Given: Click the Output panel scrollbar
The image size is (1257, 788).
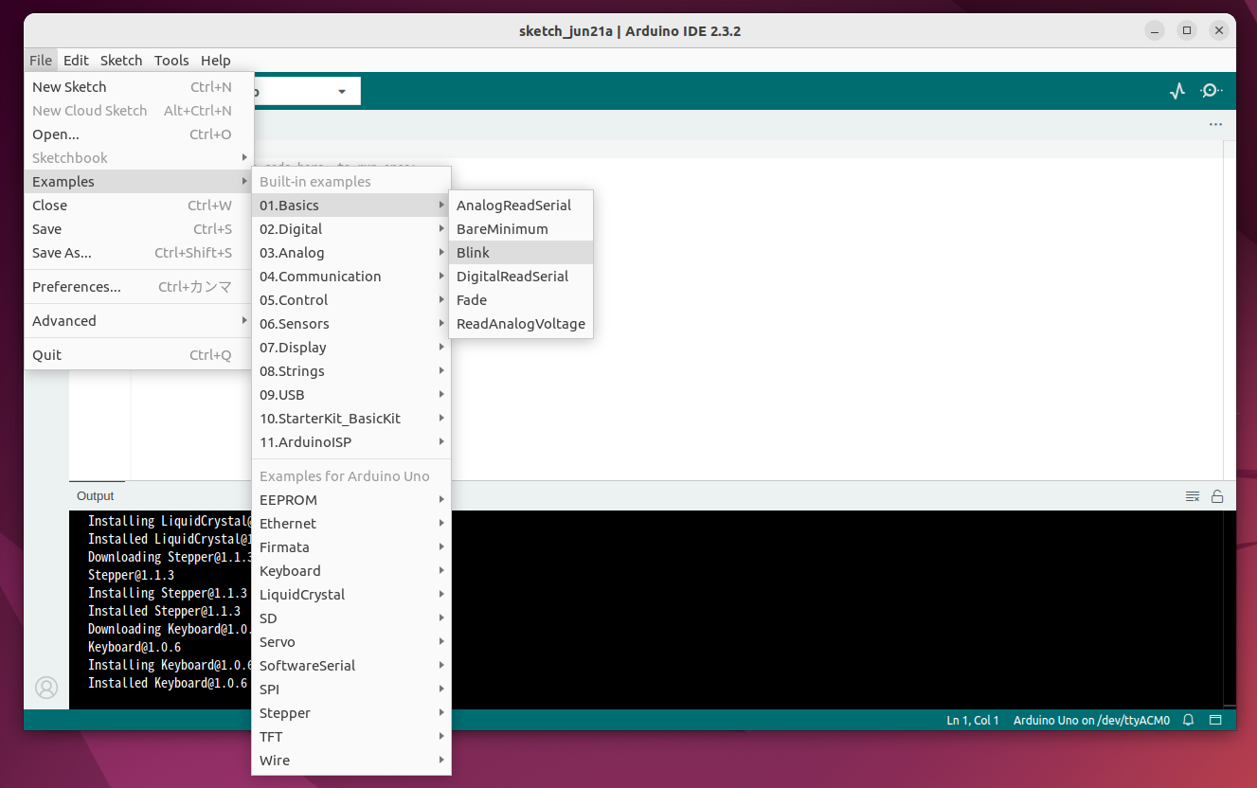Looking at the screenshot, I should [x=1229, y=606].
